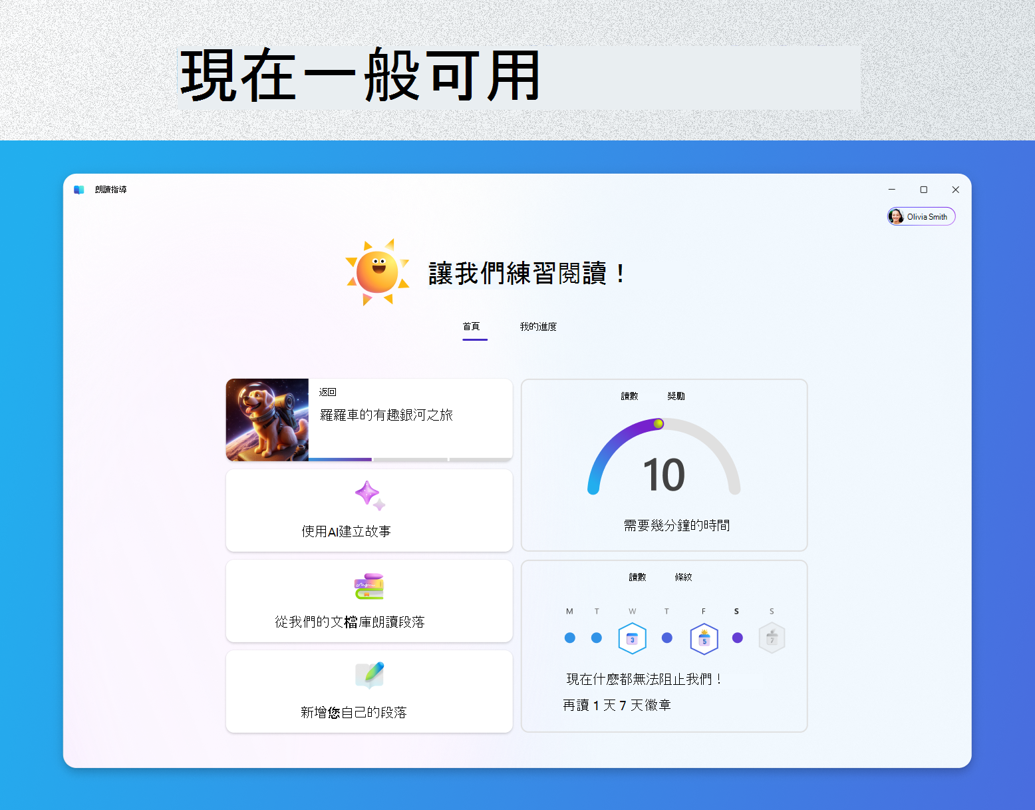Click the bold S Saturday label
Screen dimensions: 1035x810
(x=736, y=611)
